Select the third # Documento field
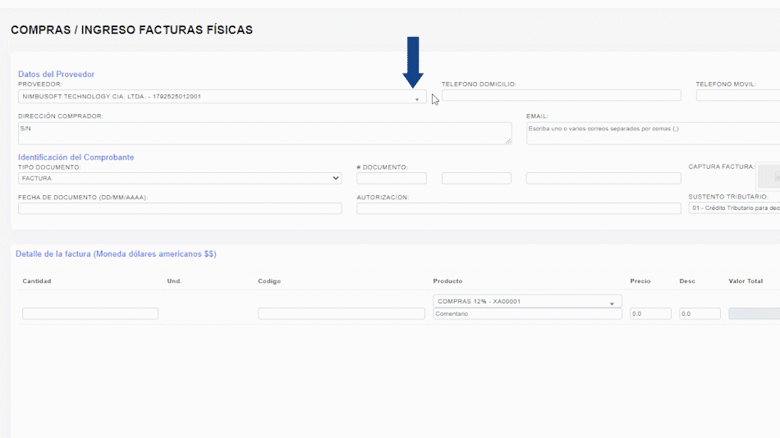This screenshot has height=438, width=780. [x=603, y=178]
